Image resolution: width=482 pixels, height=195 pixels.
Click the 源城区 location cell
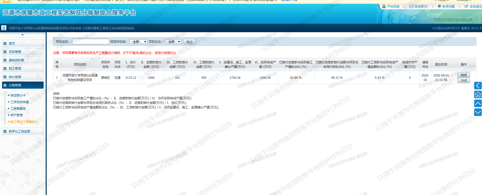106,78
